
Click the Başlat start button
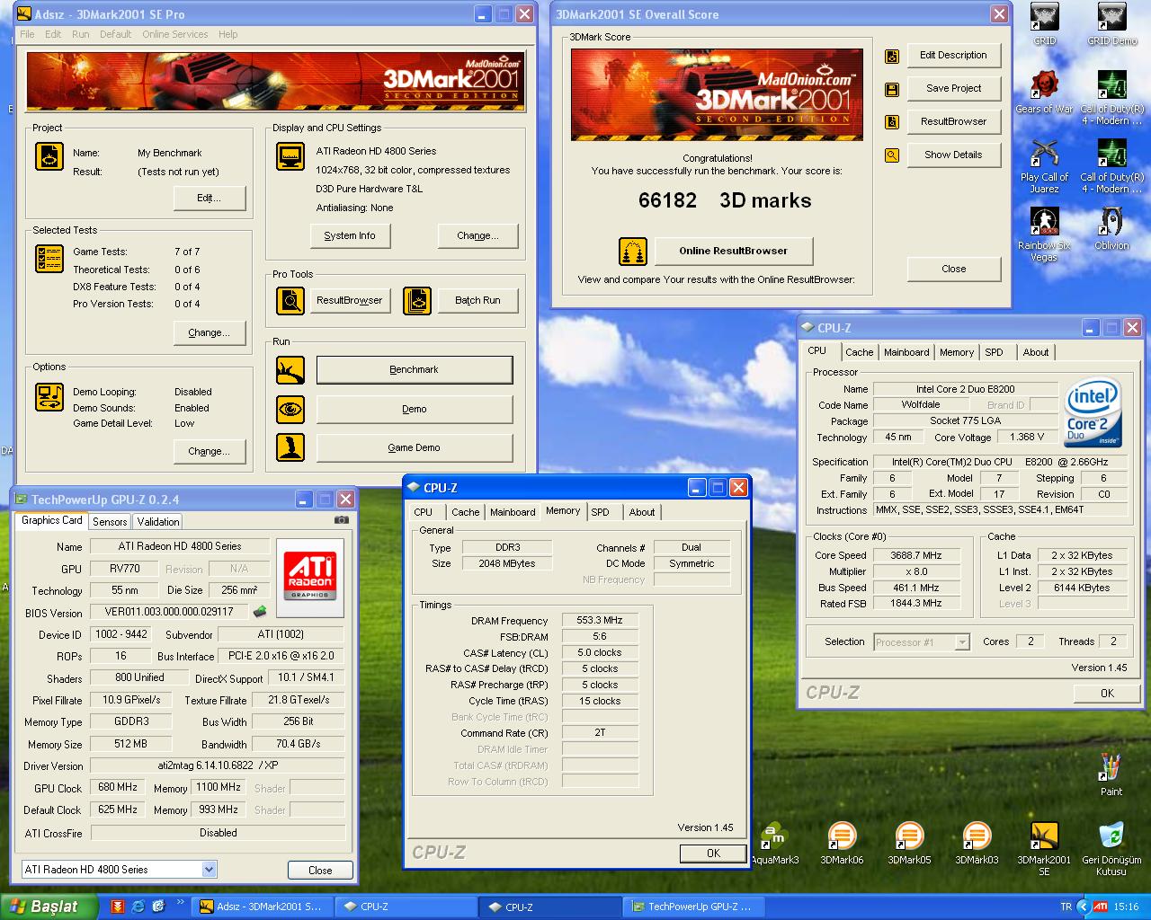coord(47,907)
